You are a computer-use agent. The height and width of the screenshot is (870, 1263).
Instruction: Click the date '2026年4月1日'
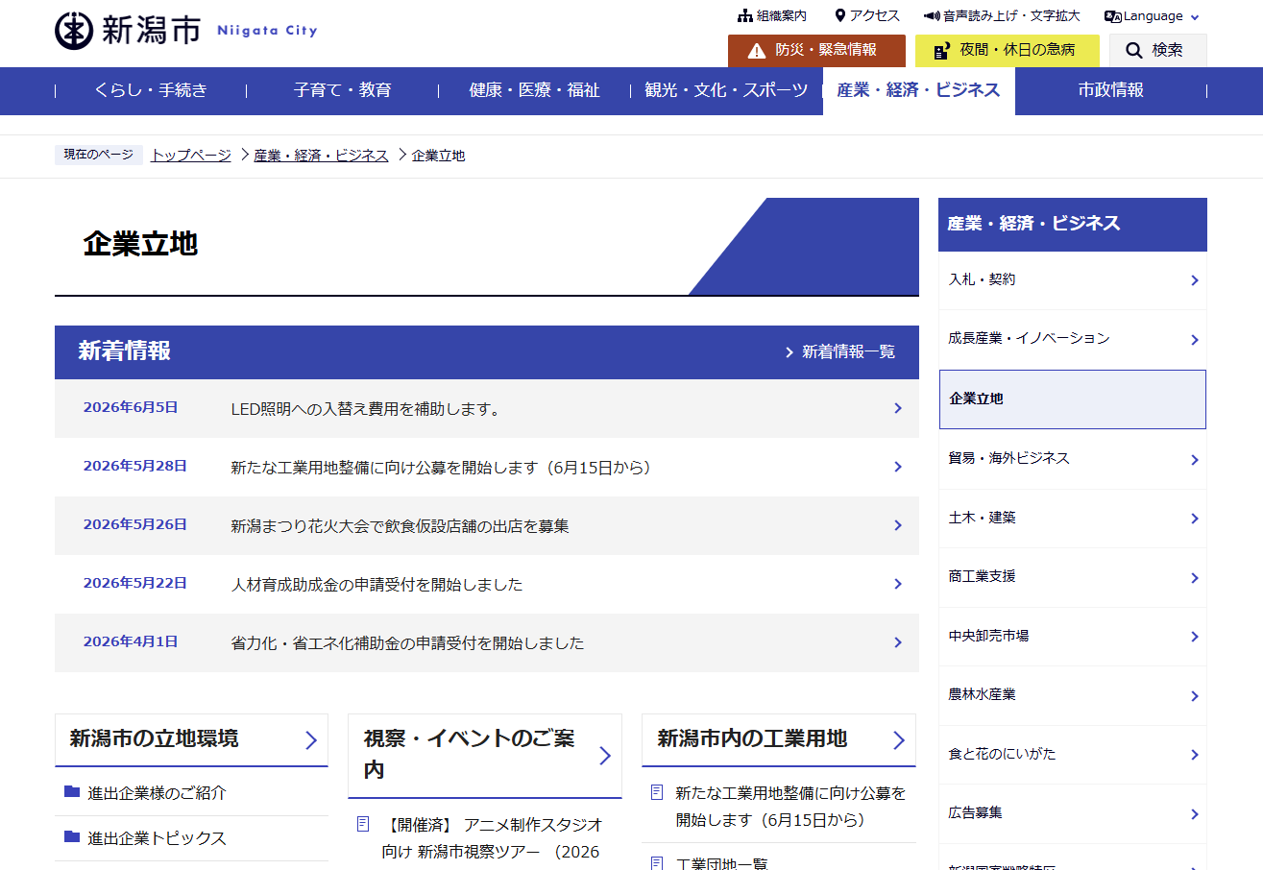(131, 641)
